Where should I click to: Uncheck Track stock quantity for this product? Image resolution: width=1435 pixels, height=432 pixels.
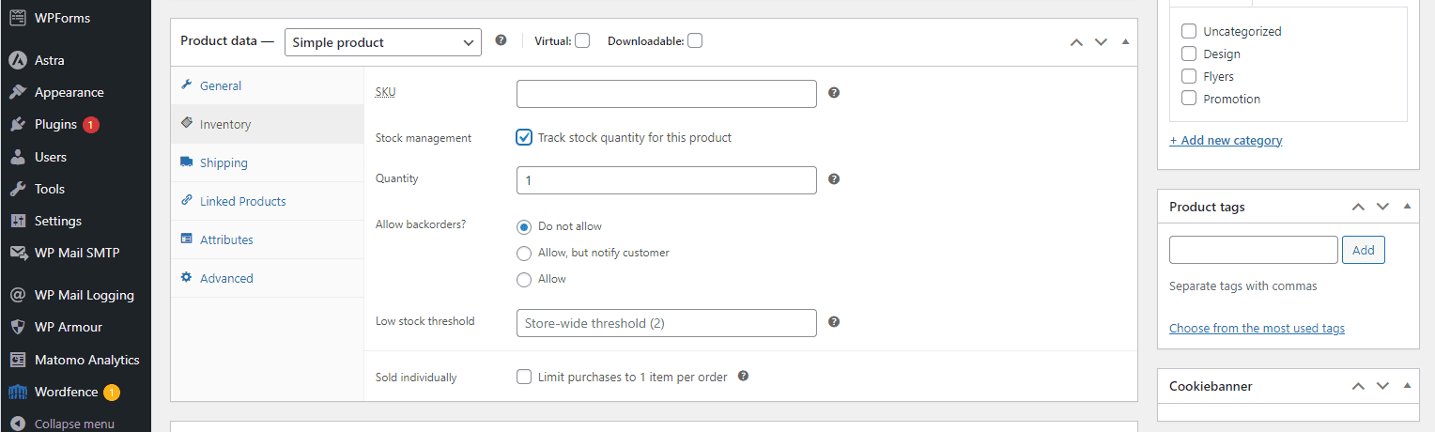point(524,137)
